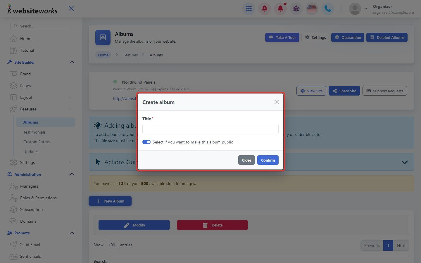Open the user account dropdown arrow

(x=366, y=9)
